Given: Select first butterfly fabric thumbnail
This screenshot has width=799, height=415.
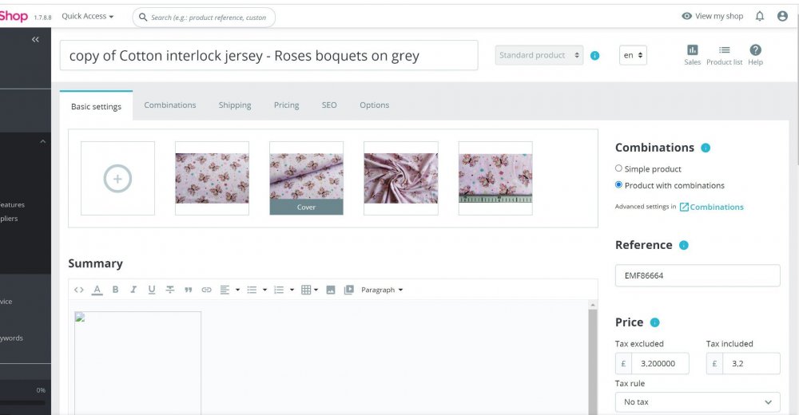Looking at the screenshot, I should coord(212,178).
